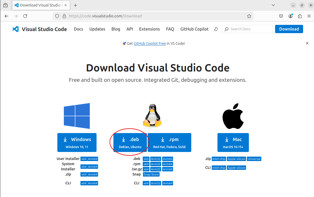
Task: Reload the page with the refresh icon
Action: coord(25,16)
